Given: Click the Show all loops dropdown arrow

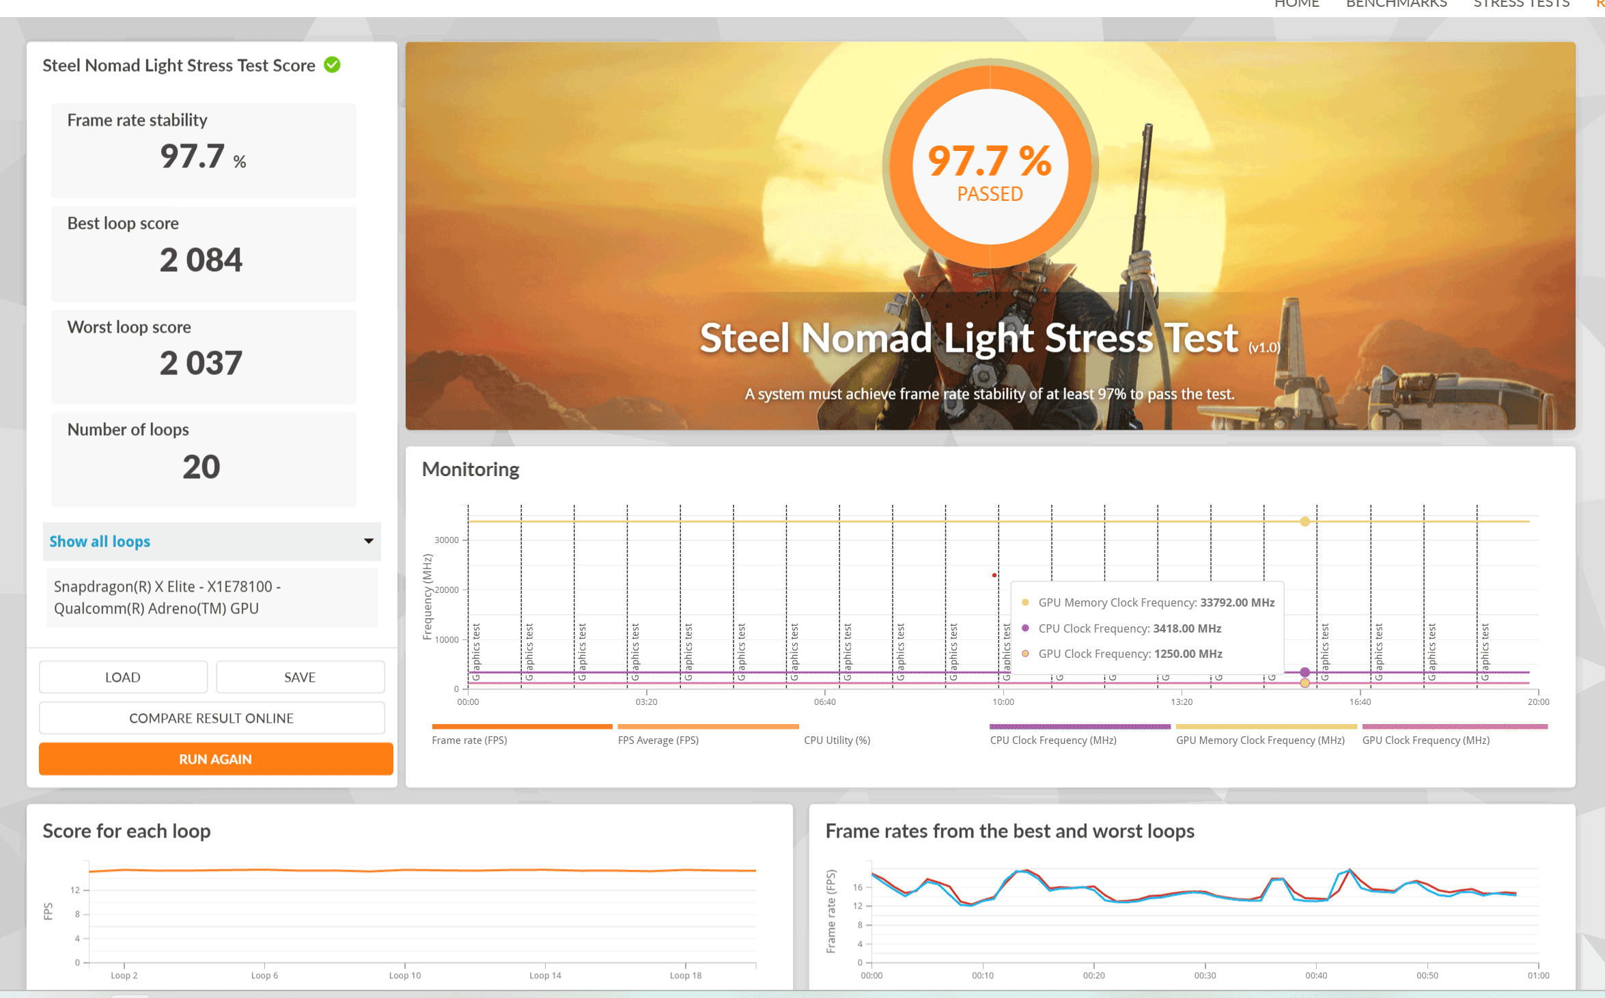Looking at the screenshot, I should [369, 541].
